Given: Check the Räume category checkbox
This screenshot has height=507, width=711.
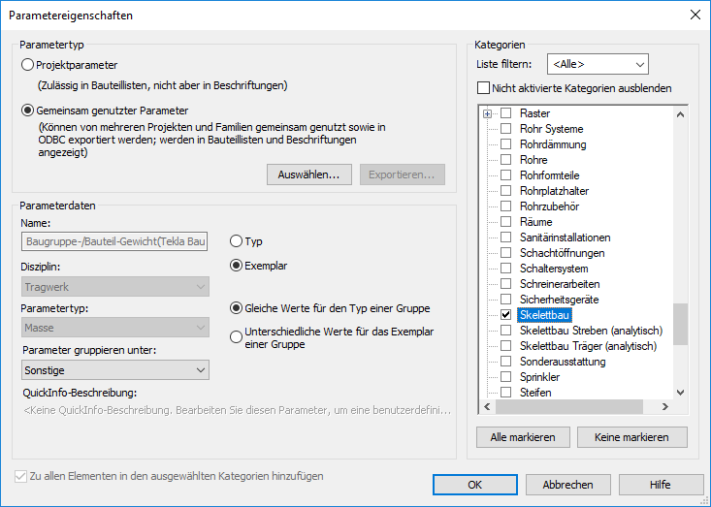Looking at the screenshot, I should (505, 222).
